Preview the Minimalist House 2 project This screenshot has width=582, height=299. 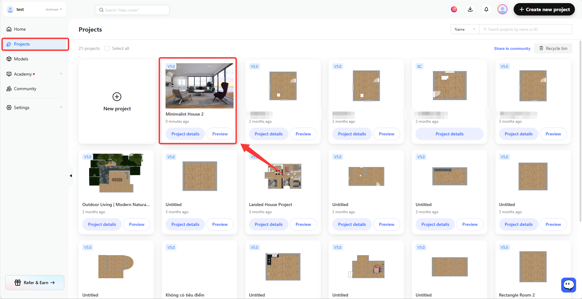point(220,134)
